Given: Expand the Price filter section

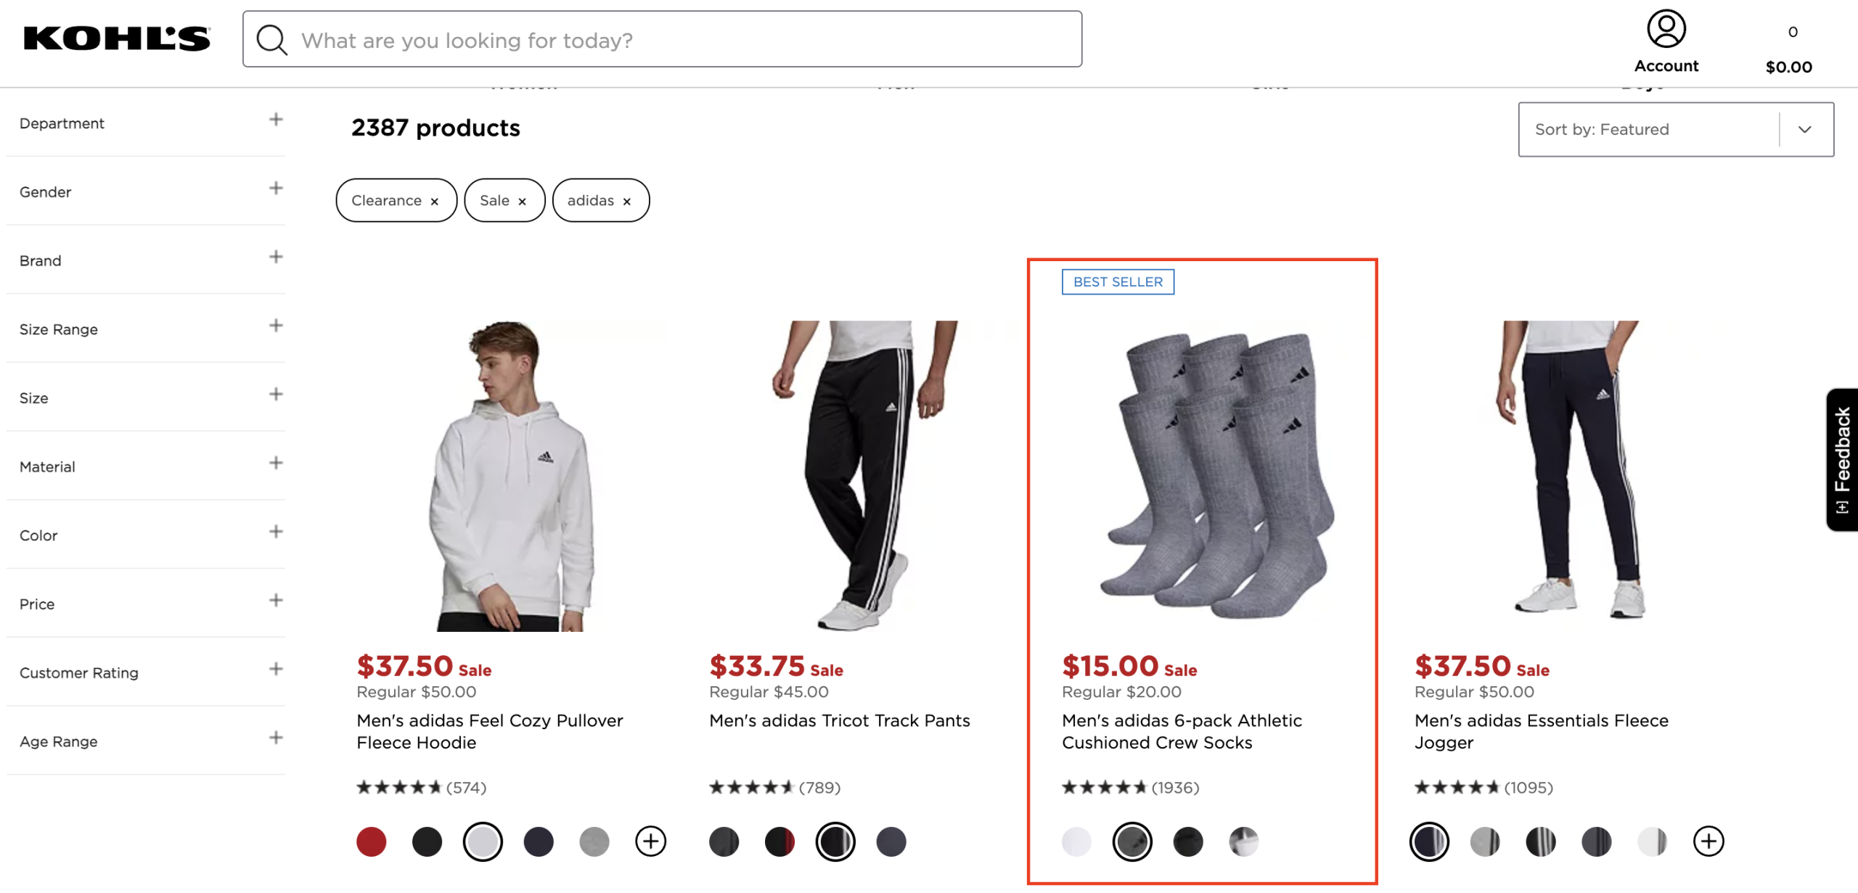Looking at the screenshot, I should [x=276, y=600].
